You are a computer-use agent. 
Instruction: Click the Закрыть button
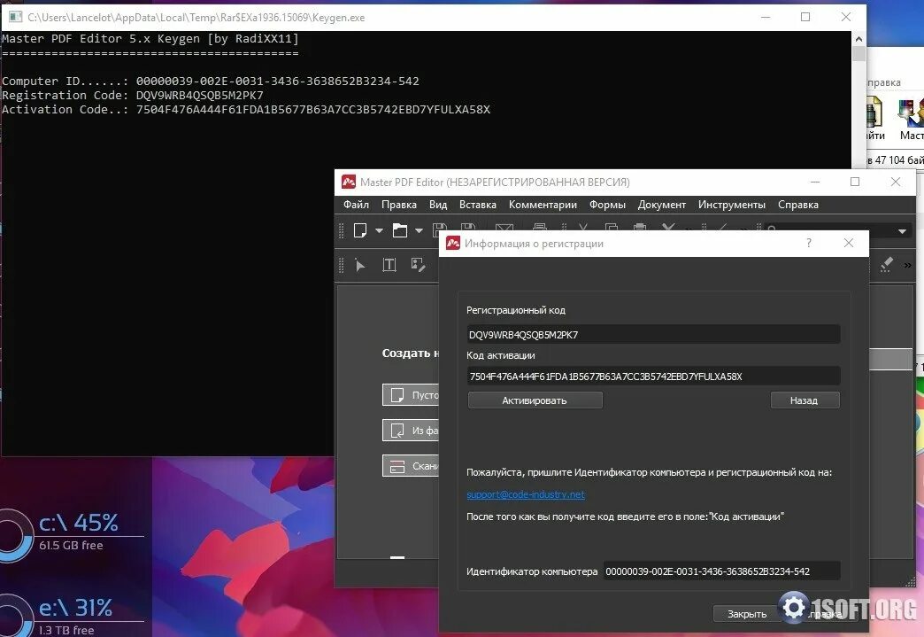[x=747, y=614]
